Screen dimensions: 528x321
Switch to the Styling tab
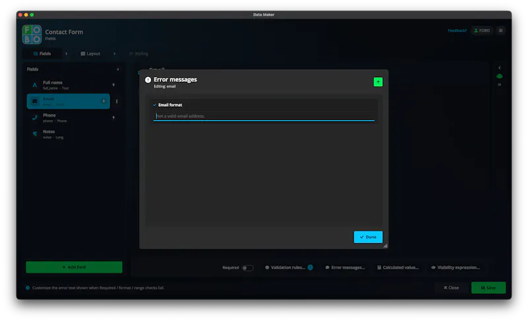pos(139,53)
